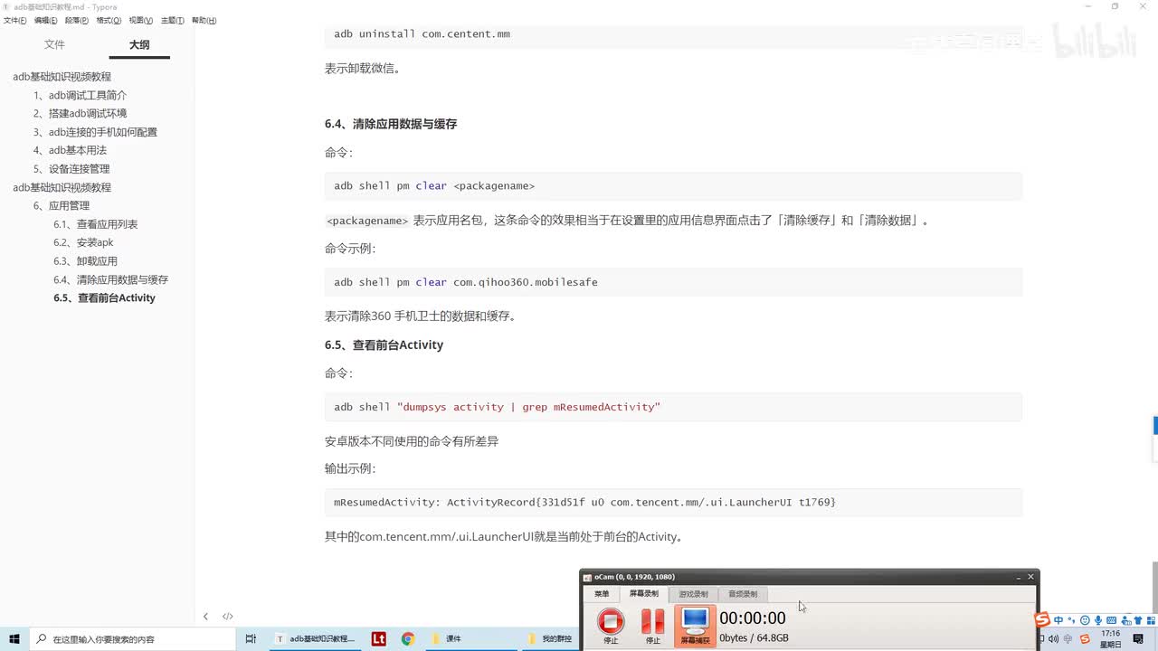
Task: Open the 我的群控 folder taskbar button
Action: (551, 638)
